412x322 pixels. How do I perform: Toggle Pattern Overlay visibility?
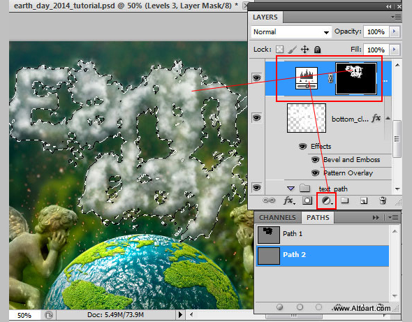[x=316, y=173]
